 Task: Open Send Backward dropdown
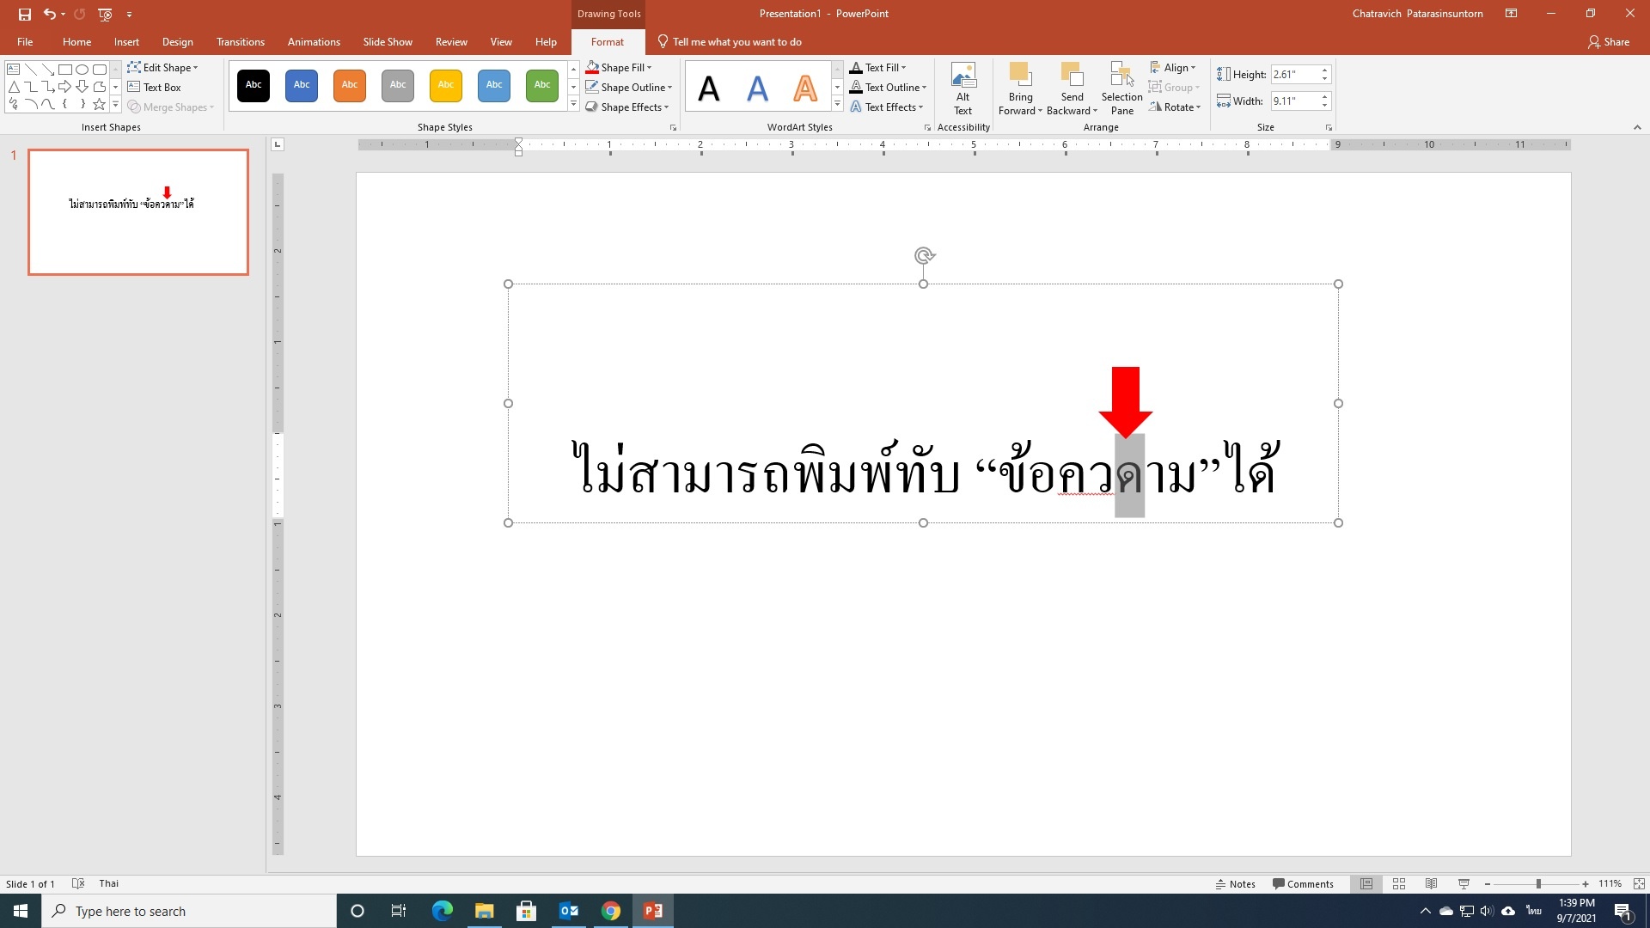[x=1072, y=103]
